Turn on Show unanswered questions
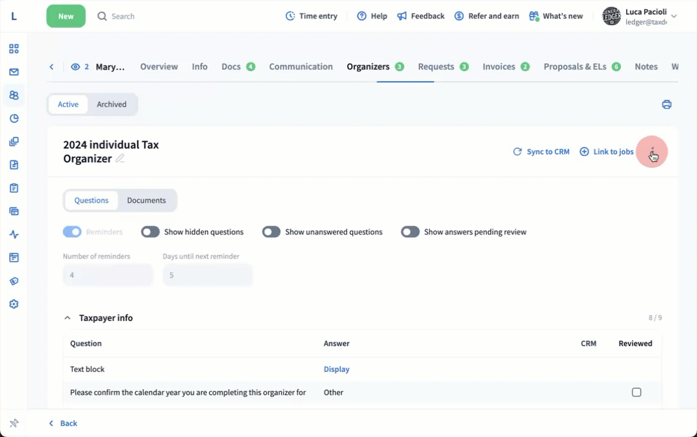 pos(271,232)
